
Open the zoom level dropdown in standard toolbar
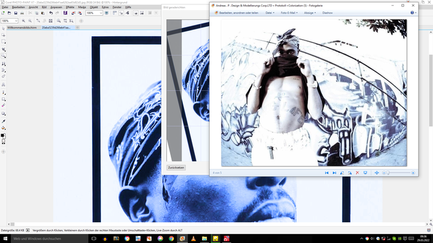[101, 13]
